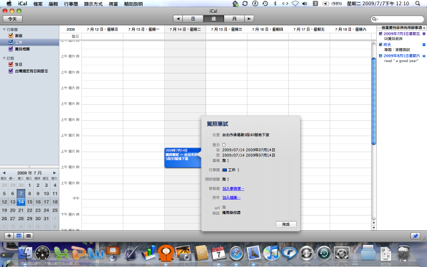Launch Safari compass icon in Dock
The height and width of the screenshot is (267, 427).
click(x=236, y=254)
